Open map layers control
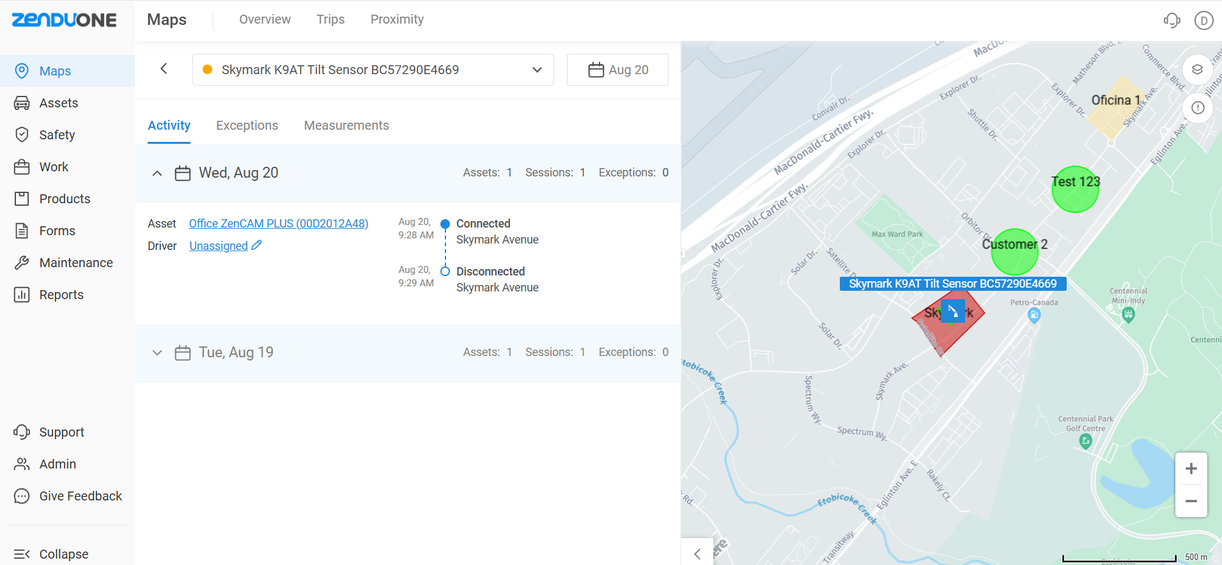 (x=1198, y=70)
